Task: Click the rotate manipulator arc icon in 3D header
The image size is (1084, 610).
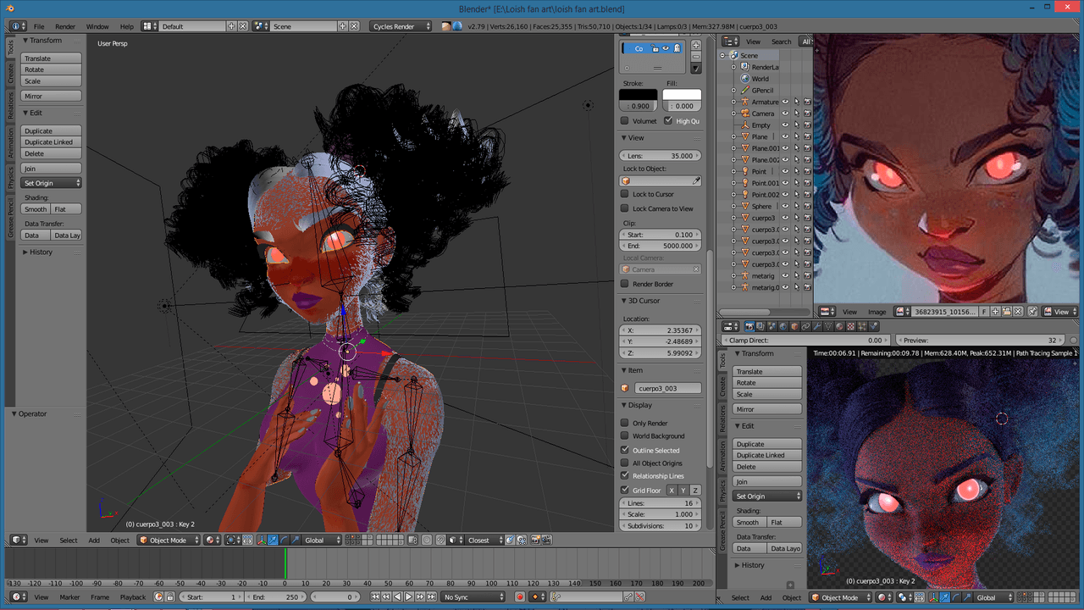Action: tap(284, 540)
